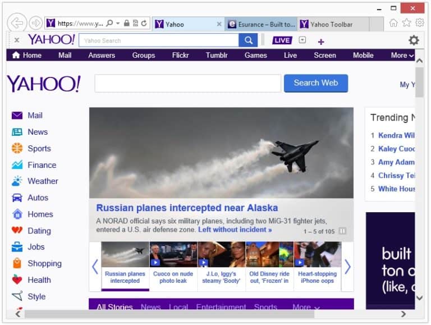Screen dimensions: 431x325
Task: Click the large Yahoo page logo
Action: pos(44,84)
